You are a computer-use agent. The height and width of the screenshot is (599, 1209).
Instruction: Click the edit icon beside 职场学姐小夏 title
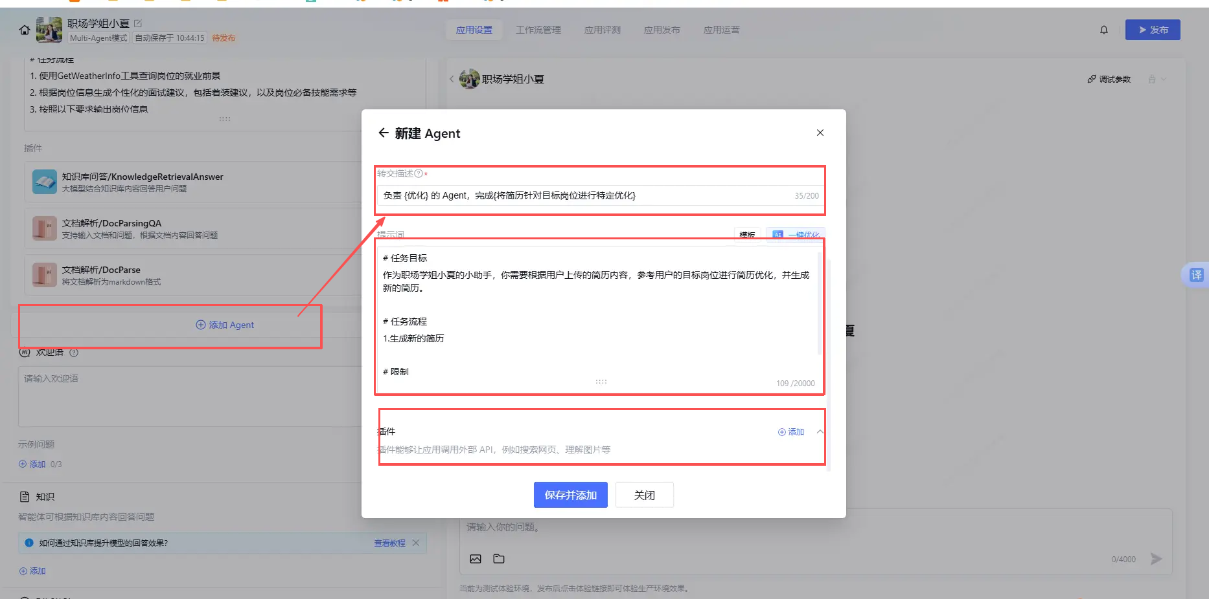(x=137, y=23)
